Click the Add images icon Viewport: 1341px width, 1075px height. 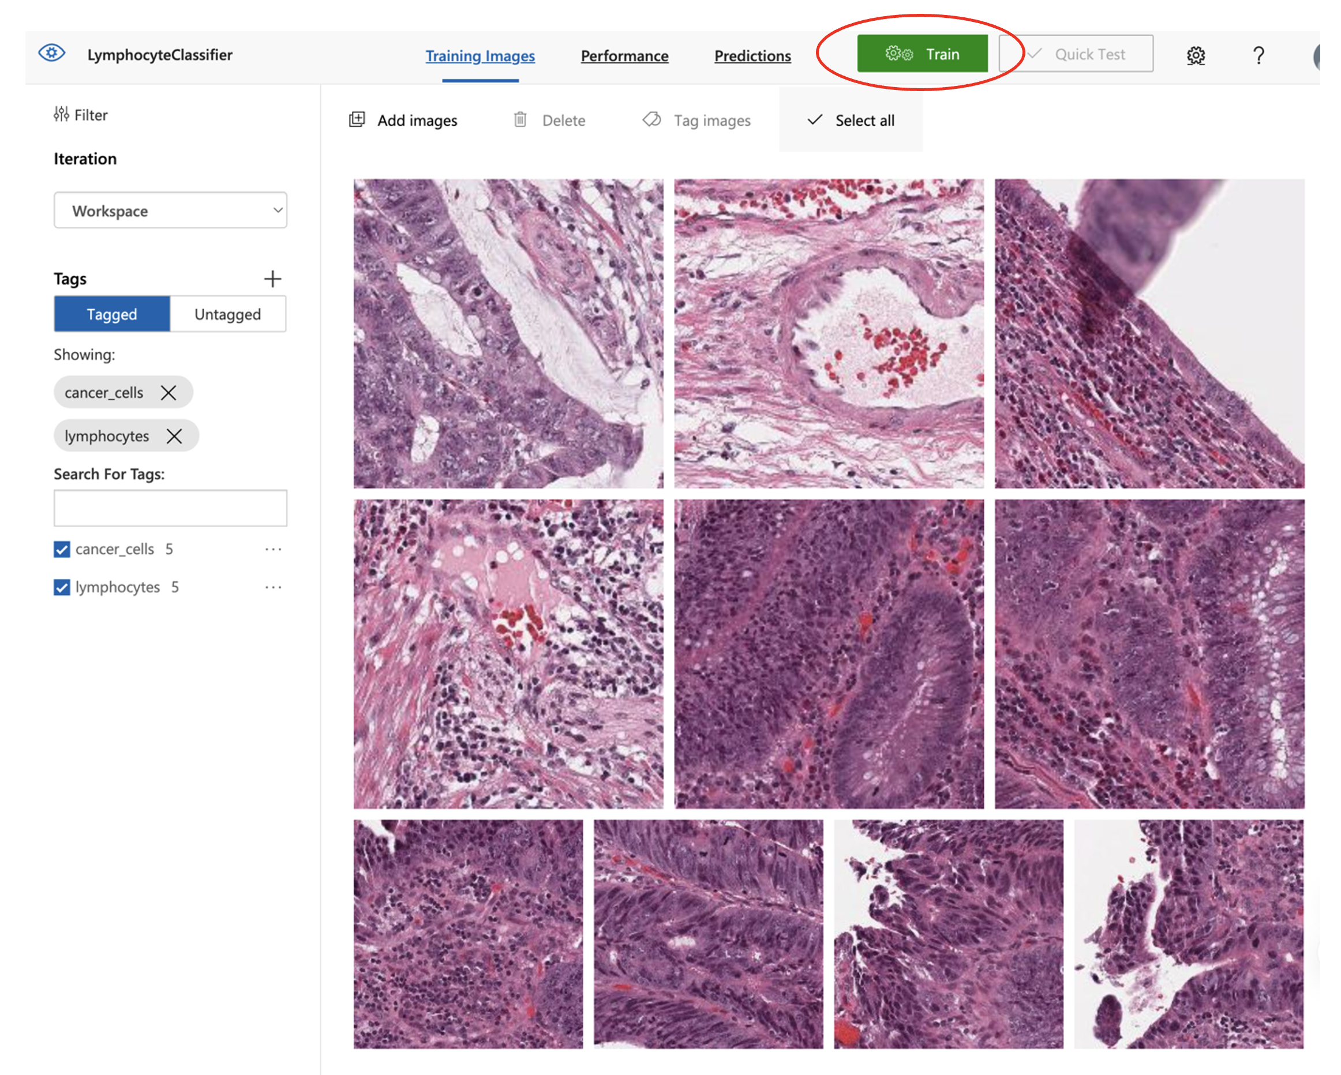pos(357,119)
